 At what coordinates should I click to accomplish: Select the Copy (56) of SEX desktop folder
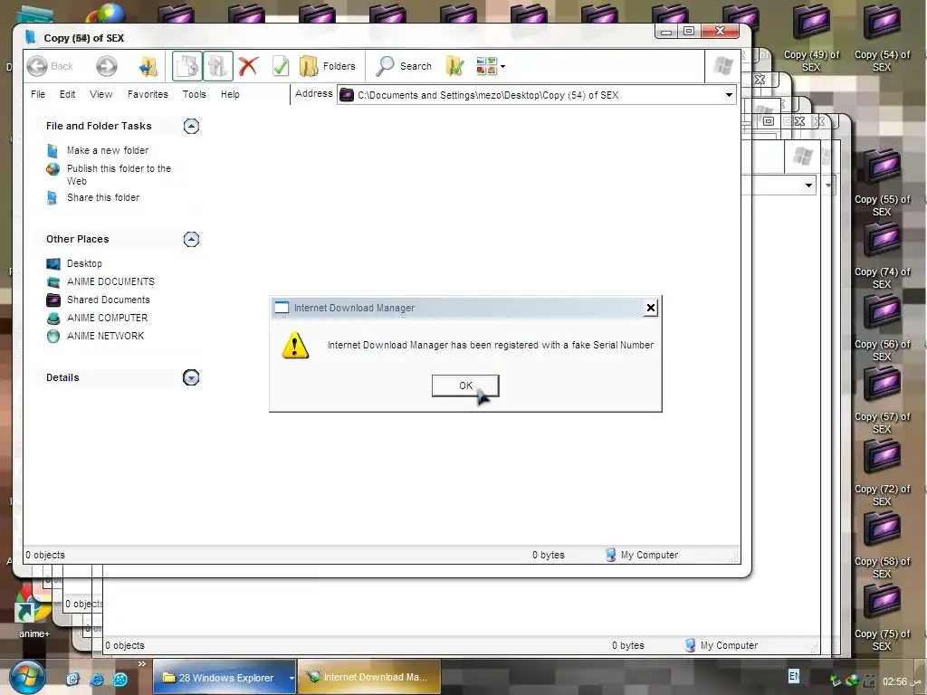882,328
